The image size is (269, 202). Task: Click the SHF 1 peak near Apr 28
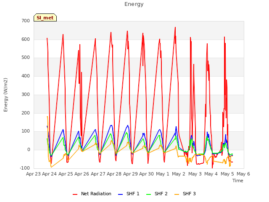point(111,125)
